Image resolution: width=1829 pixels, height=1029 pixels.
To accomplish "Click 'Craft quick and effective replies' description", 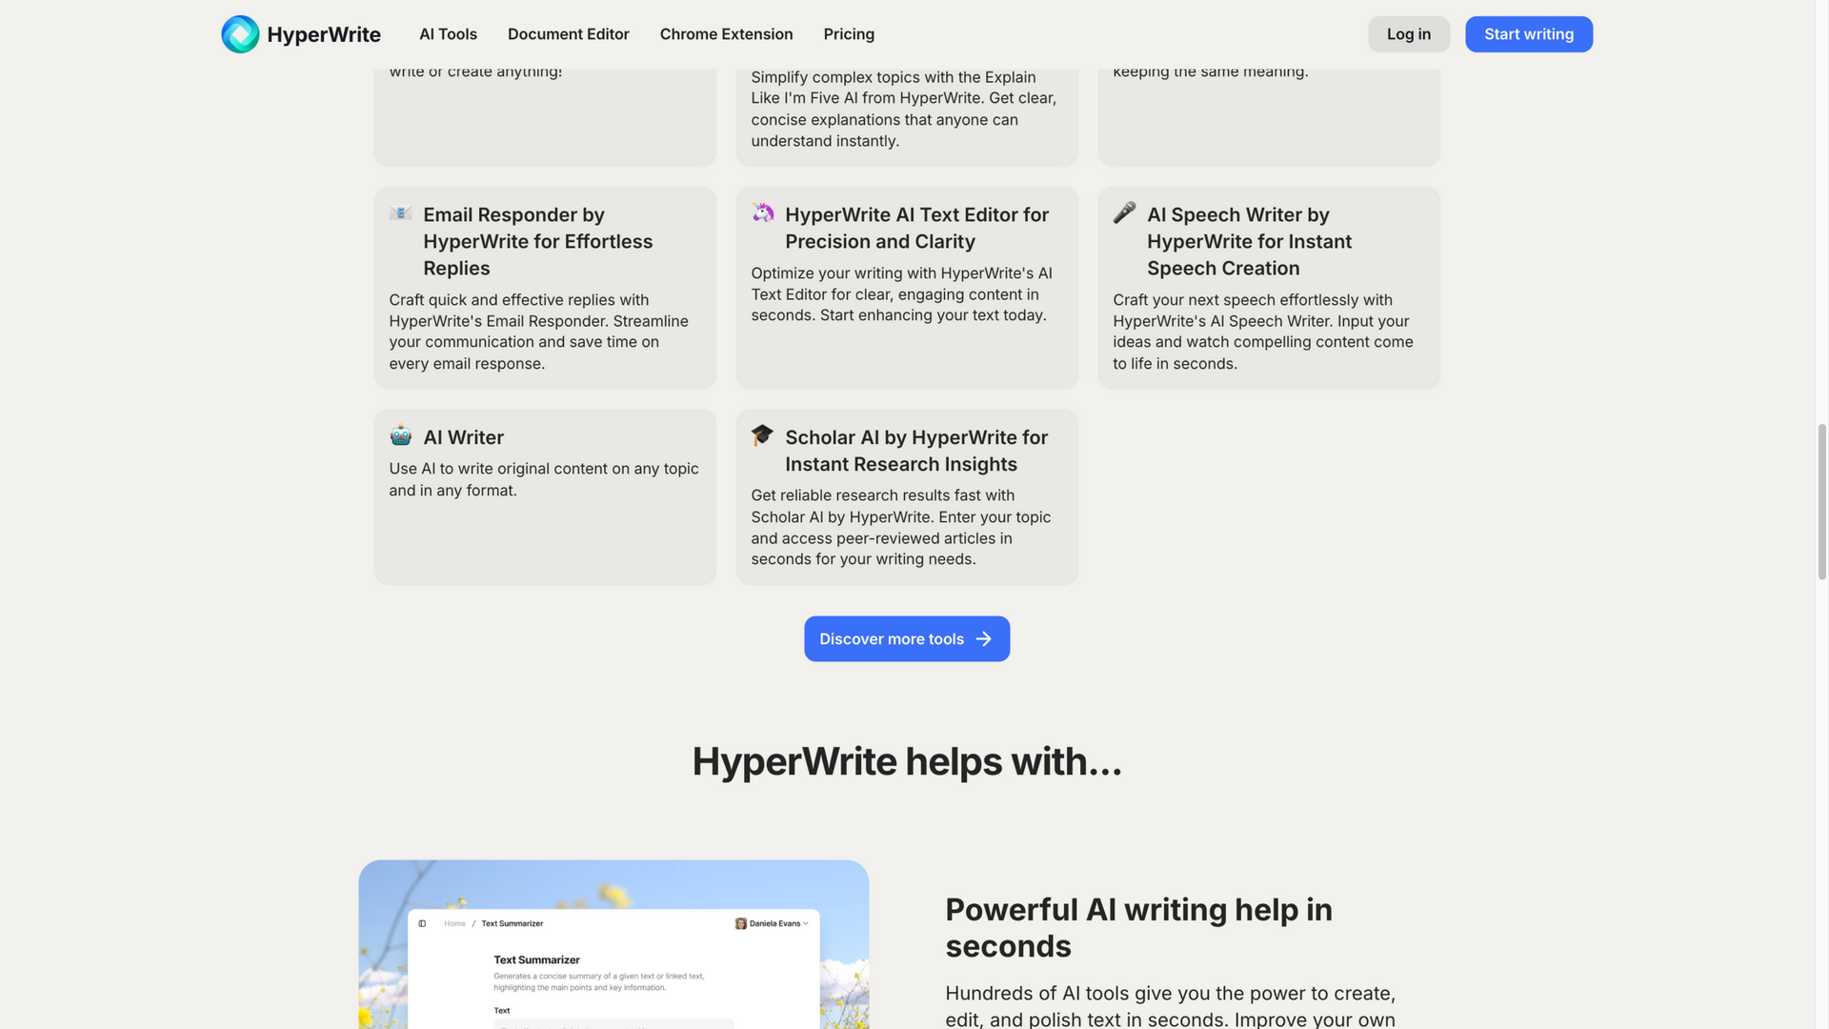I will click(x=538, y=332).
